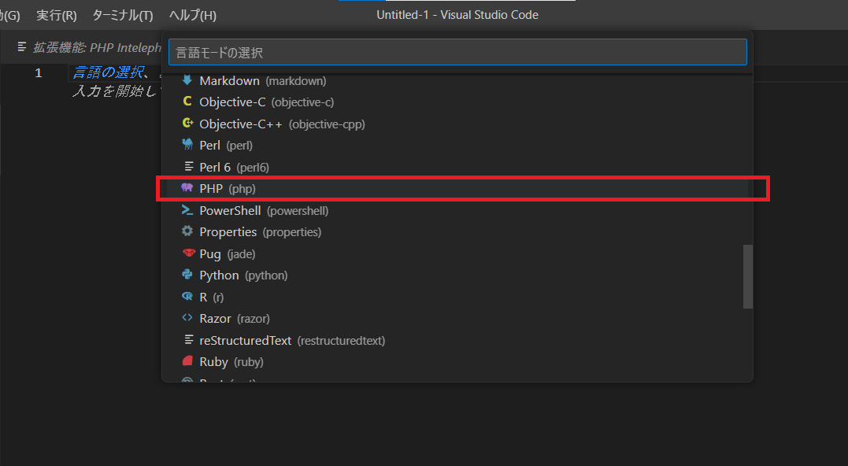The height and width of the screenshot is (466, 848).
Task: Click the Pug language icon
Action: click(x=187, y=253)
